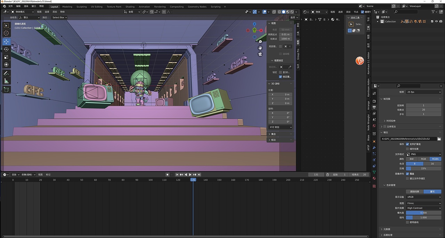The image size is (445, 238).
Task: Hide Collection with the eye icon
Action: coord(436,22)
